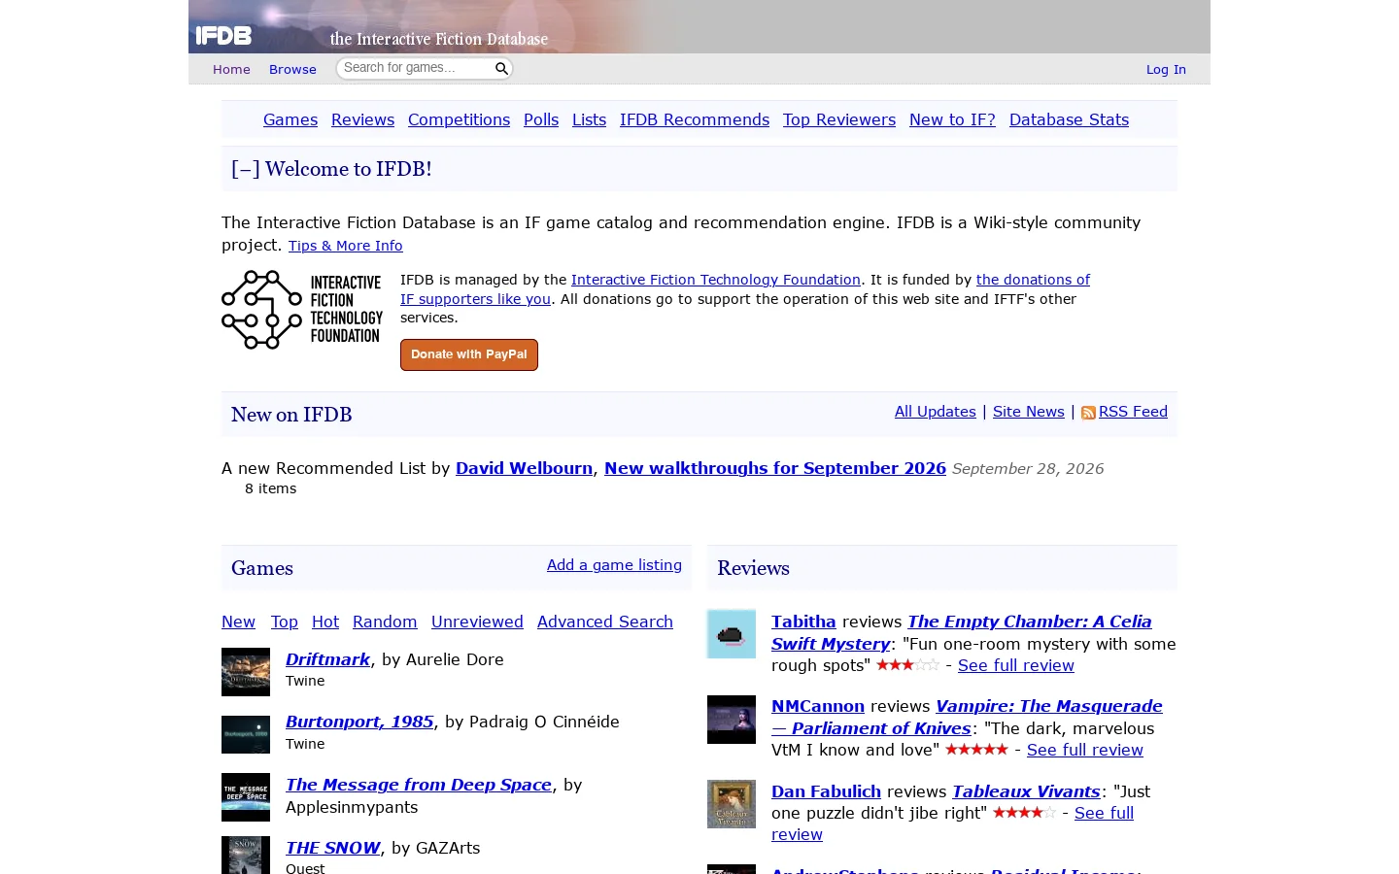Go to the Home menu item
The height and width of the screenshot is (874, 1399).
[x=231, y=69]
